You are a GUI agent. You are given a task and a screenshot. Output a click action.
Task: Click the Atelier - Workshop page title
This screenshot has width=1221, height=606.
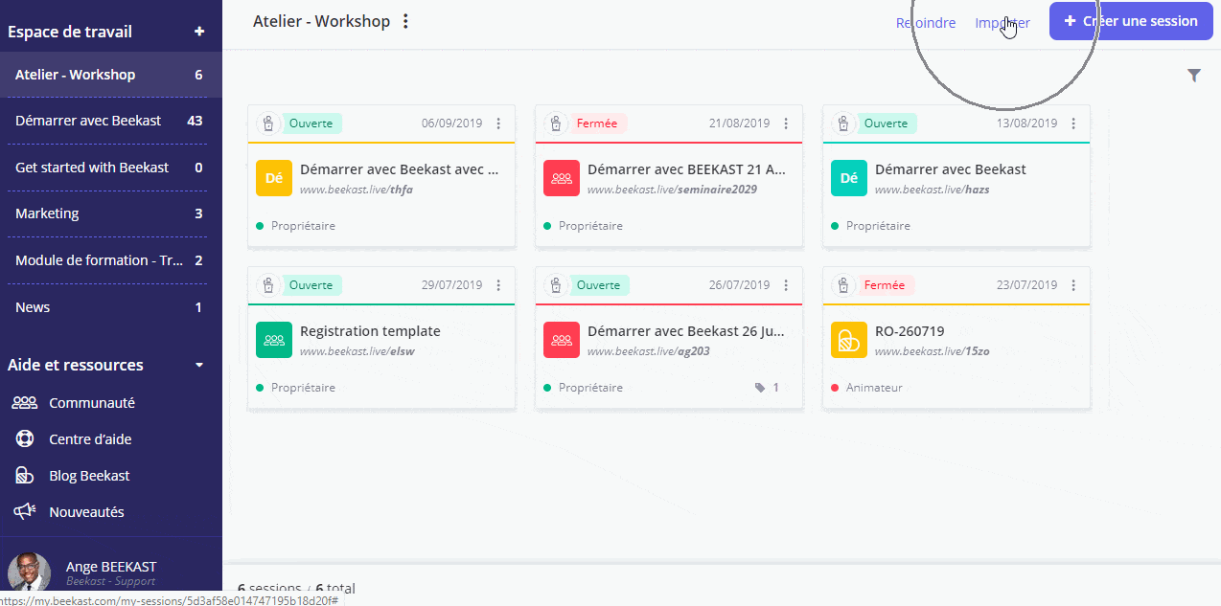[321, 21]
